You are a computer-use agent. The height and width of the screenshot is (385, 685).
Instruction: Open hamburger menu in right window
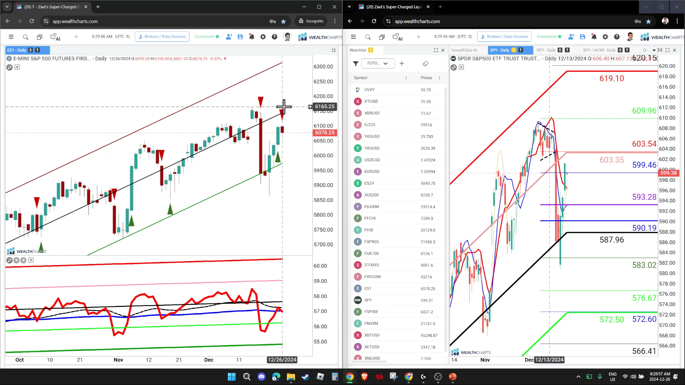(353, 37)
